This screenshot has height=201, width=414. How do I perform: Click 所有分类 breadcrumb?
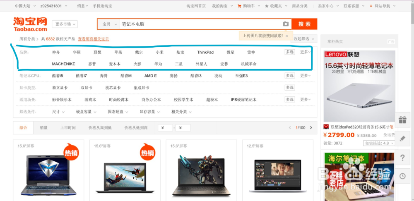tap(27, 39)
